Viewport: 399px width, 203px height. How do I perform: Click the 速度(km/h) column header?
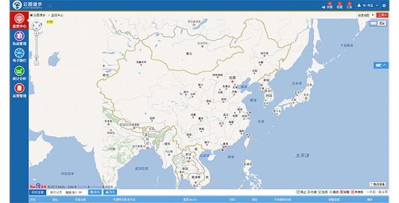190,200
